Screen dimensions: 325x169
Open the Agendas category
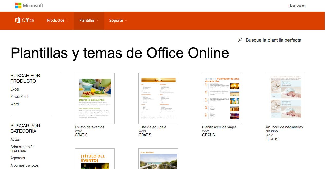coord(18,158)
